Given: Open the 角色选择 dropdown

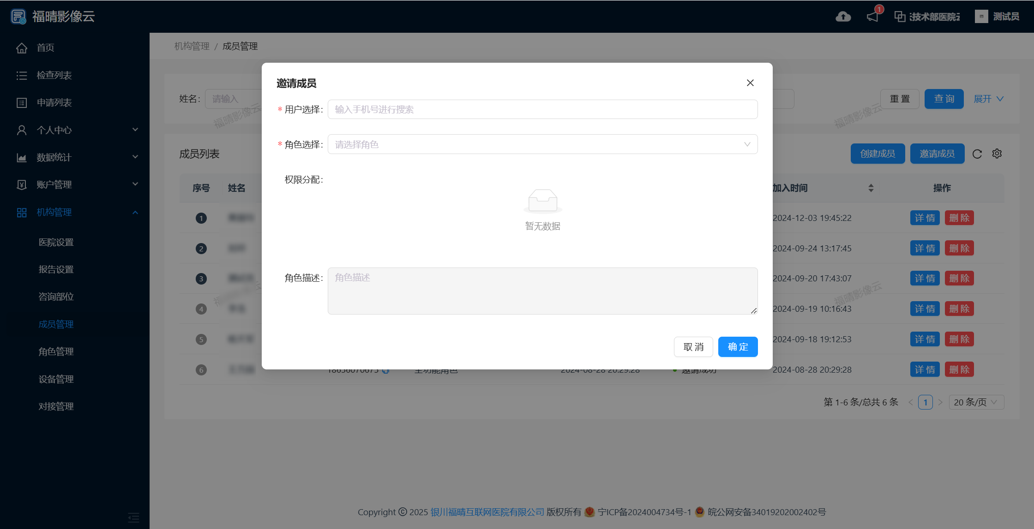Looking at the screenshot, I should click(542, 144).
